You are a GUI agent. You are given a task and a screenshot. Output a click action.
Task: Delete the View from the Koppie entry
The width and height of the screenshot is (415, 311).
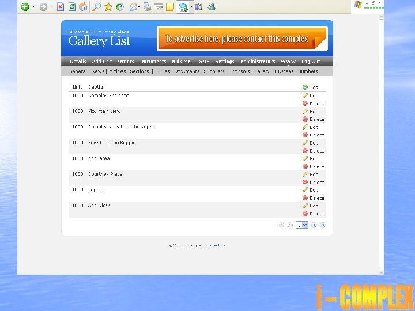pos(314,151)
